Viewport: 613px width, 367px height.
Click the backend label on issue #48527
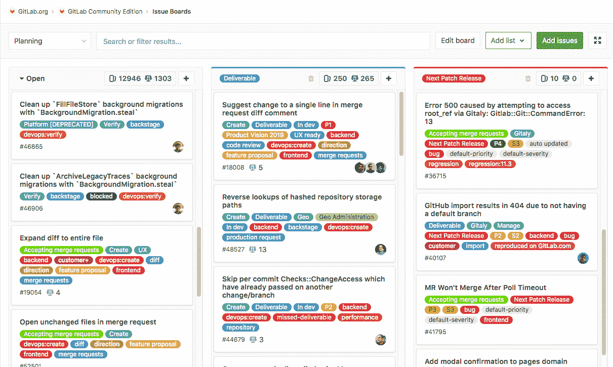[x=265, y=227]
